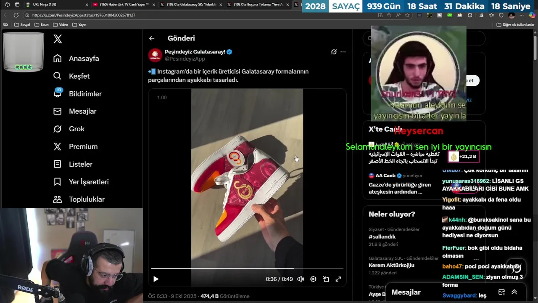The width and height of the screenshot is (538, 303).
Task: Open the Sosyal bookmarks folder
Action: [x=22, y=25]
